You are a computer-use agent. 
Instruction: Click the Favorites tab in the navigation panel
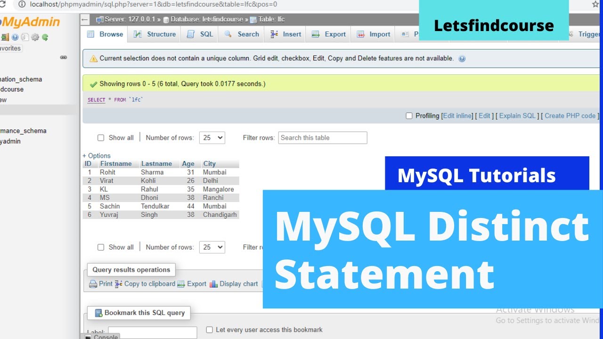pyautogui.click(x=11, y=48)
